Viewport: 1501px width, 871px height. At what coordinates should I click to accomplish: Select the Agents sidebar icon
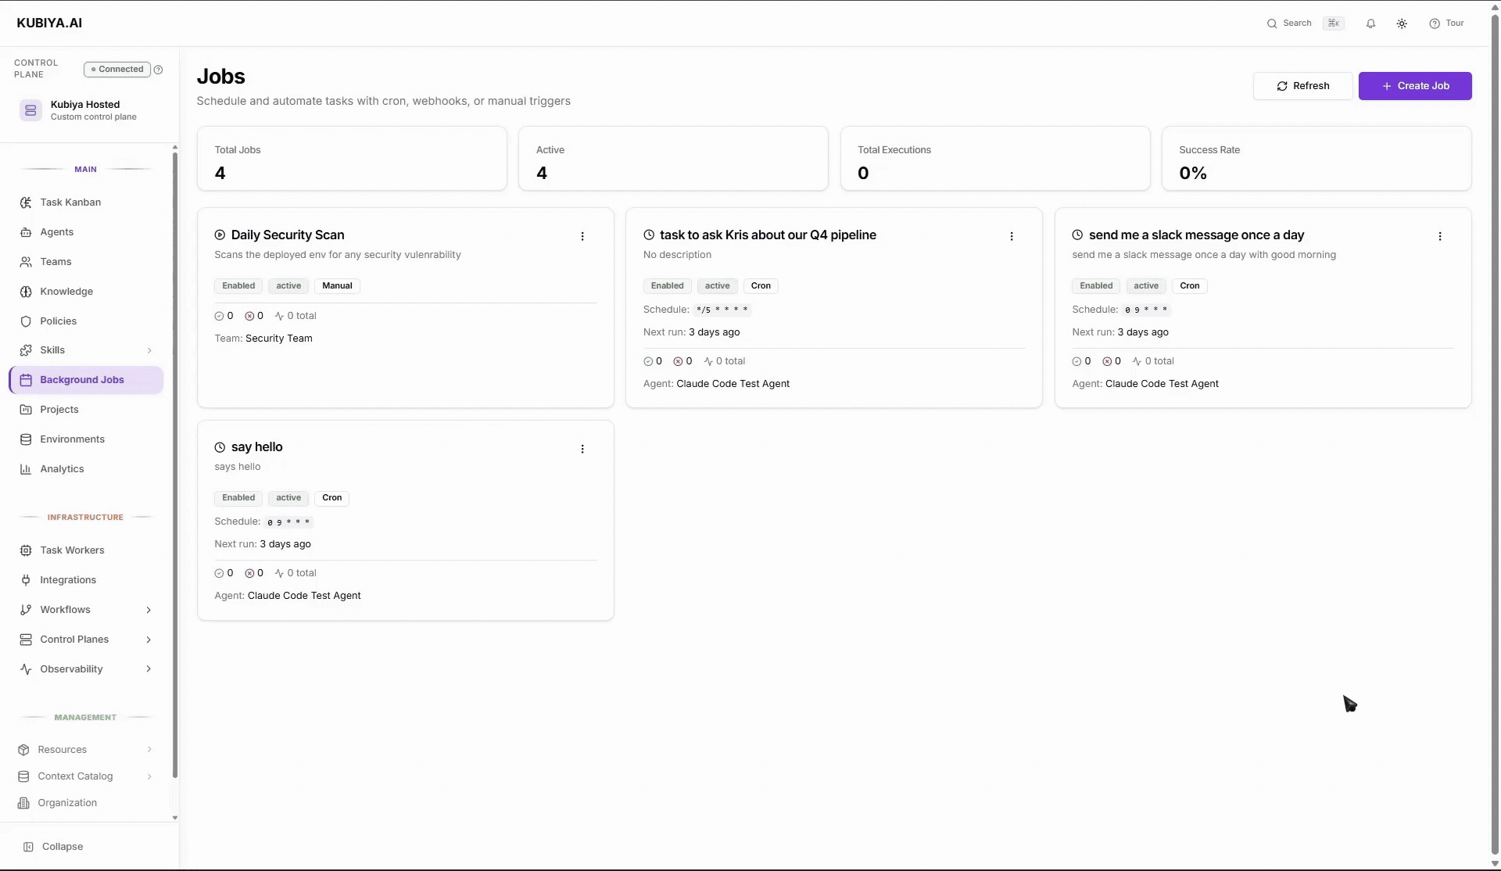(x=56, y=231)
